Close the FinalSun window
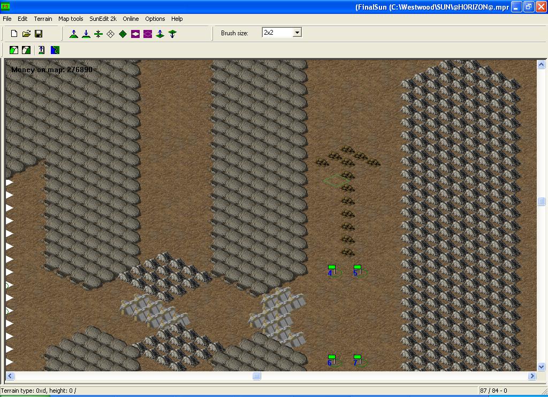This screenshot has height=397, width=548. (541, 6)
